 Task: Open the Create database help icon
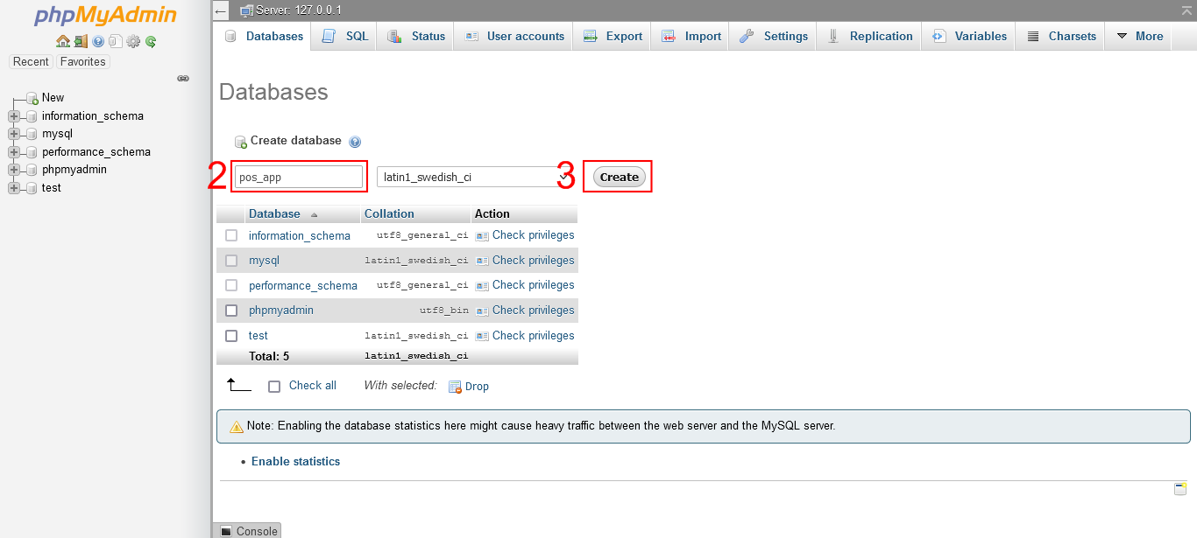coord(355,142)
